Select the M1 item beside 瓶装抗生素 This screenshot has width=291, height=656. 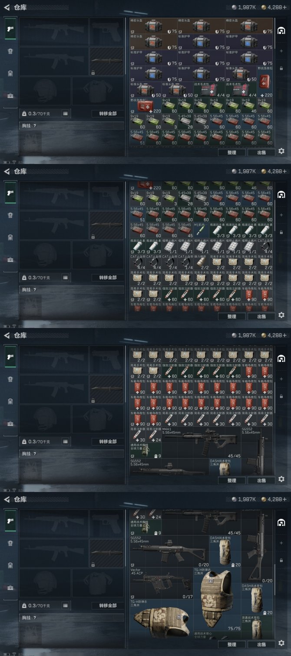coord(201,229)
